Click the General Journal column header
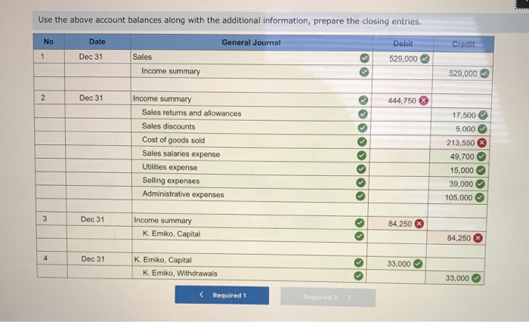The width and height of the screenshot is (529, 322). point(251,42)
